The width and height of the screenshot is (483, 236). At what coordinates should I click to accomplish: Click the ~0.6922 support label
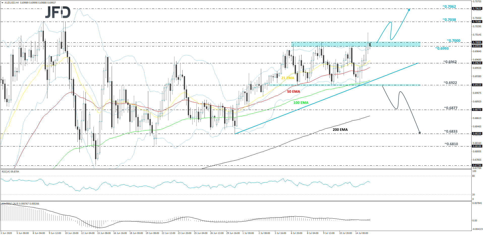point(450,83)
